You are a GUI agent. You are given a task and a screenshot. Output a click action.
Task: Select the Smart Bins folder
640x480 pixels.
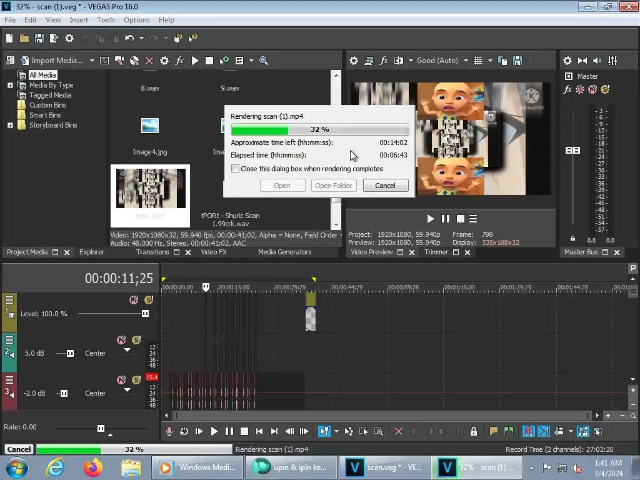(x=45, y=115)
